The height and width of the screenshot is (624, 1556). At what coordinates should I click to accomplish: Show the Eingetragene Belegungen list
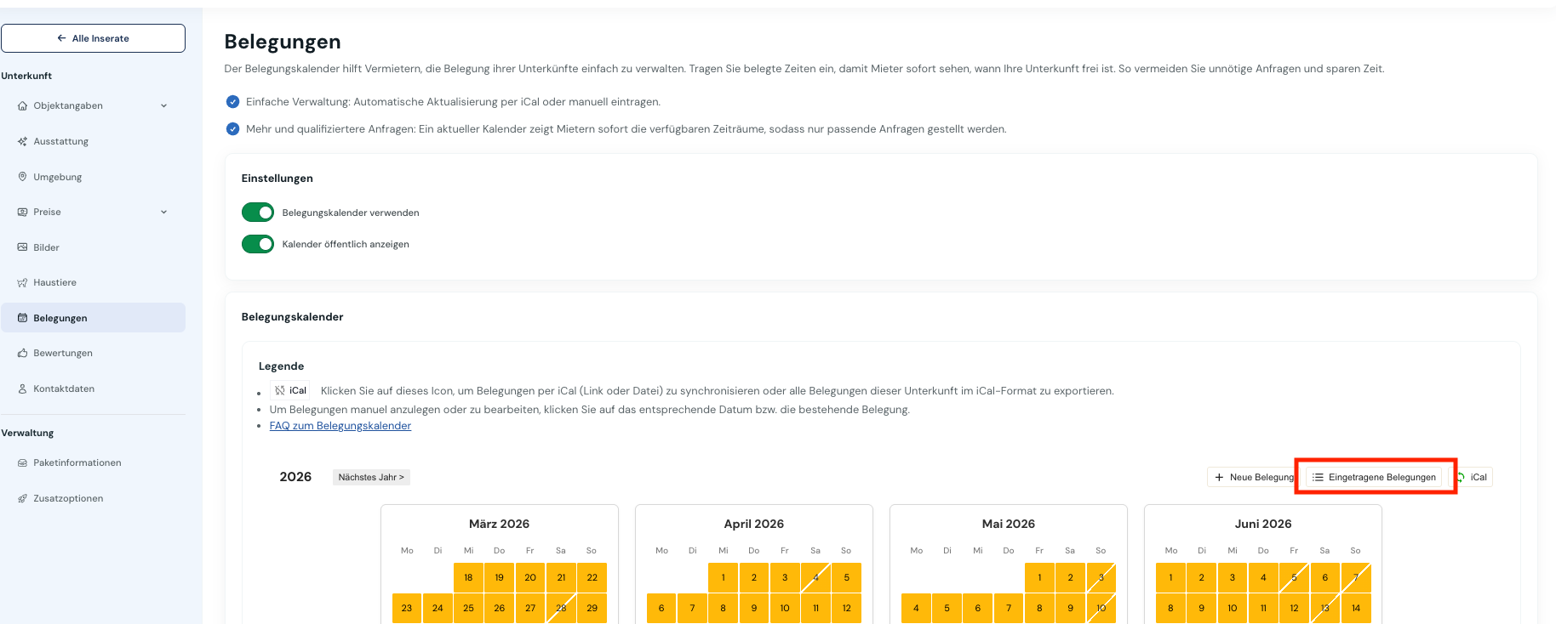coord(1374,478)
